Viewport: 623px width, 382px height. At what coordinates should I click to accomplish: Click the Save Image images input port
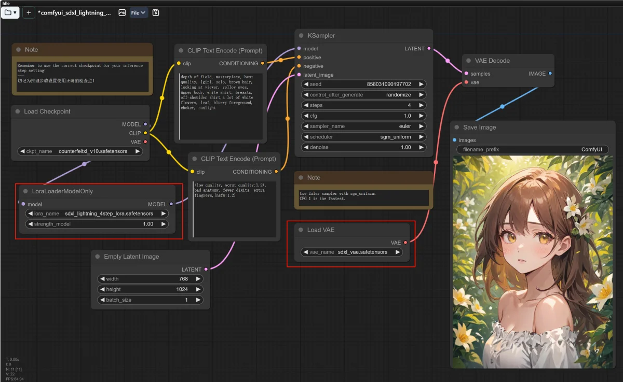point(455,140)
